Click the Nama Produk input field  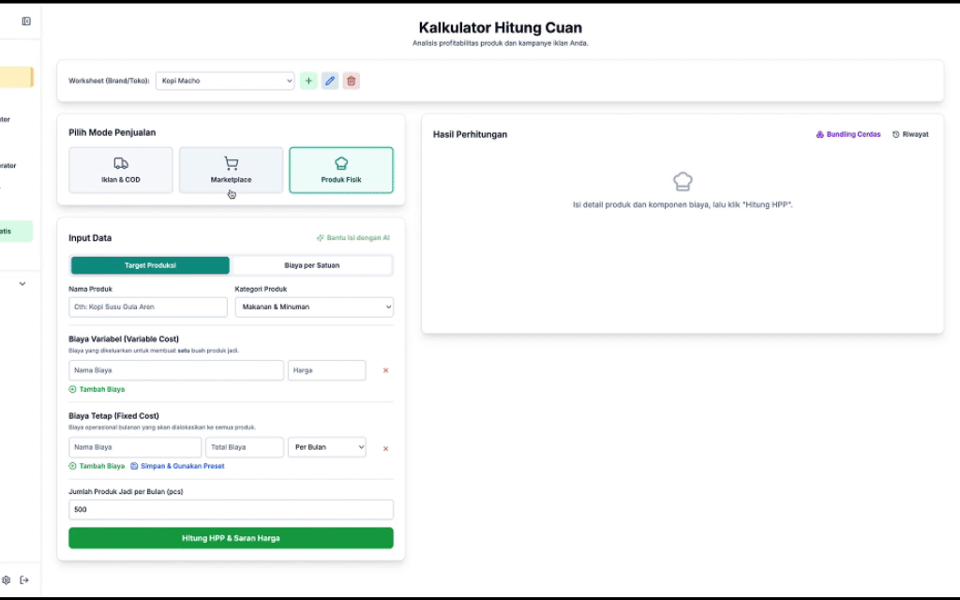[148, 307]
